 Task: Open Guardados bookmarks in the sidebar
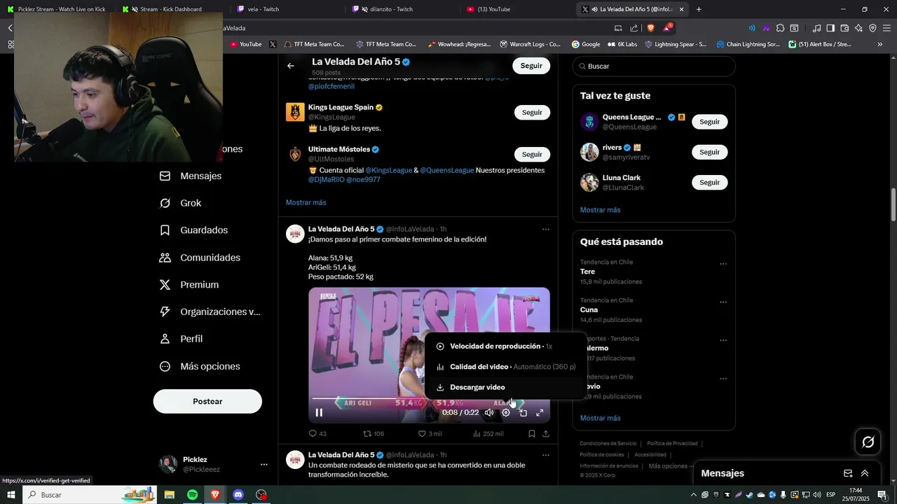coord(194,230)
